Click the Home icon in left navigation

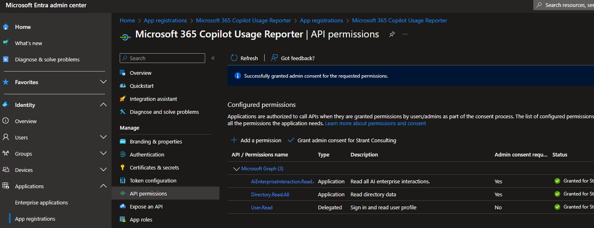click(6, 27)
